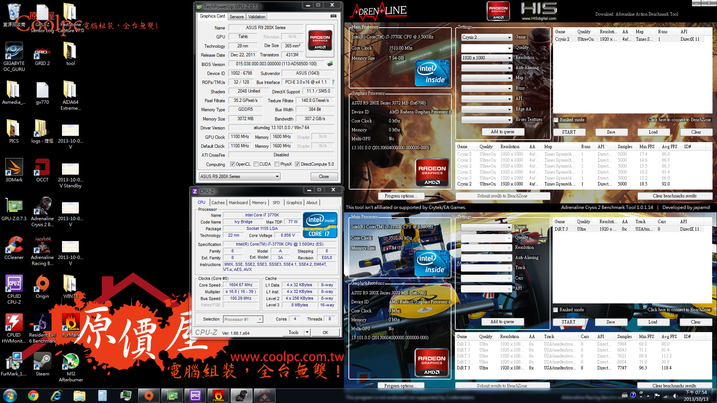
Task: Open Chrome from the taskbar
Action: coord(33,396)
